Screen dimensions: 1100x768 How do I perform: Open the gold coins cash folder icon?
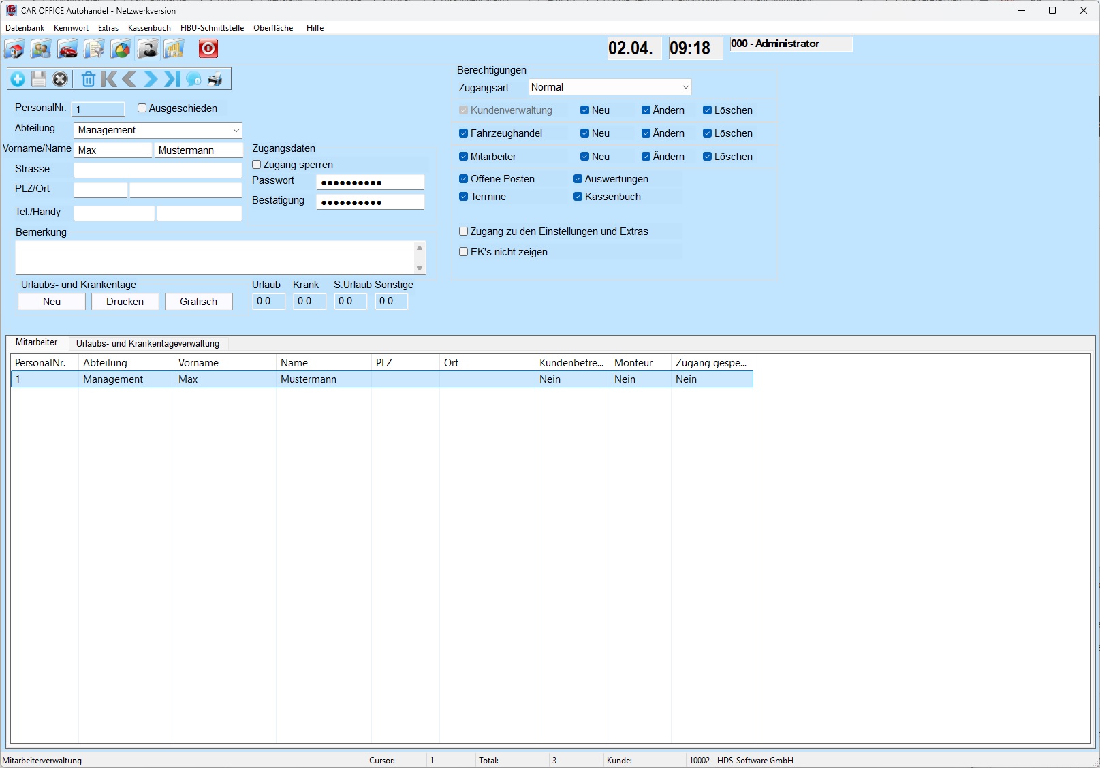(174, 49)
